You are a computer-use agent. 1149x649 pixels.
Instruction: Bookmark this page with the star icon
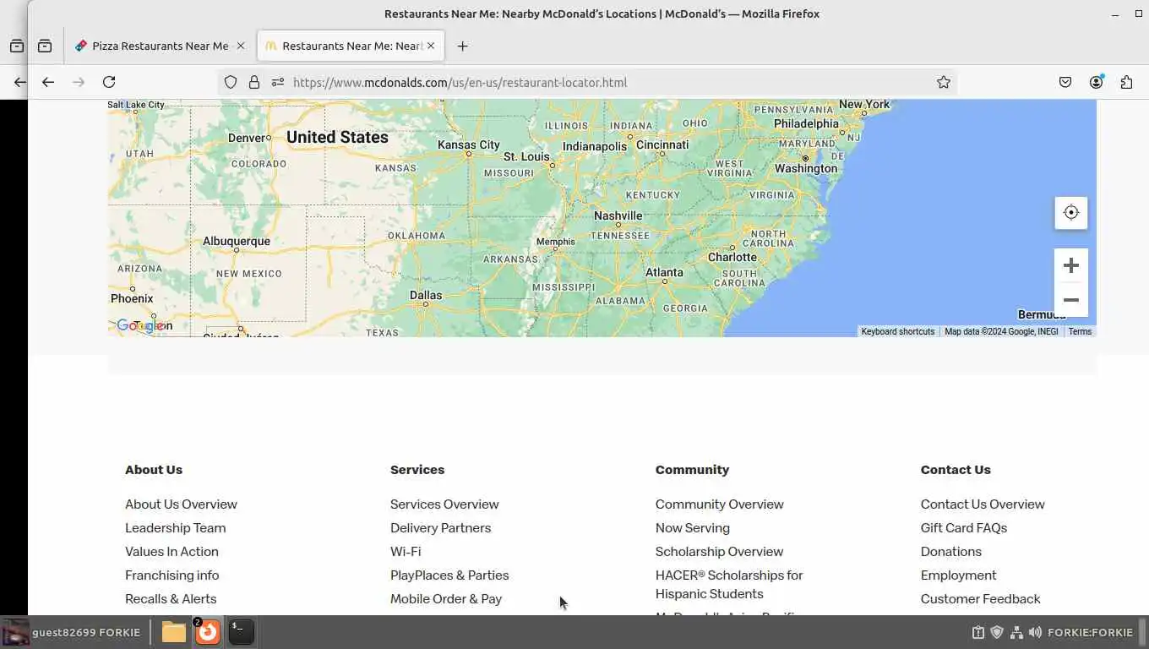click(944, 82)
